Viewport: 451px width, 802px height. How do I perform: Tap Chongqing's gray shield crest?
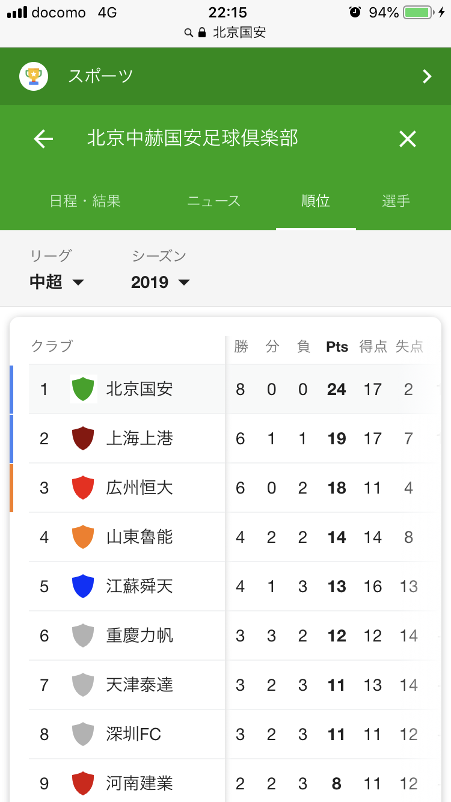coord(83,635)
